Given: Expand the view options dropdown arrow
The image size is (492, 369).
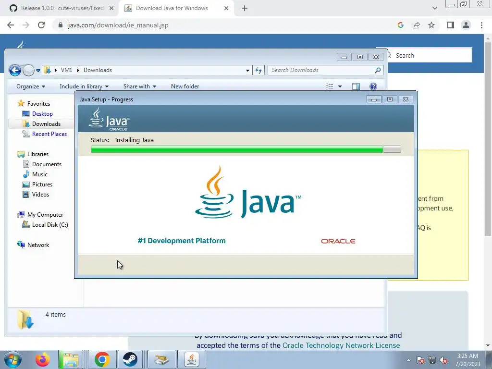Looking at the screenshot, I should (x=340, y=86).
